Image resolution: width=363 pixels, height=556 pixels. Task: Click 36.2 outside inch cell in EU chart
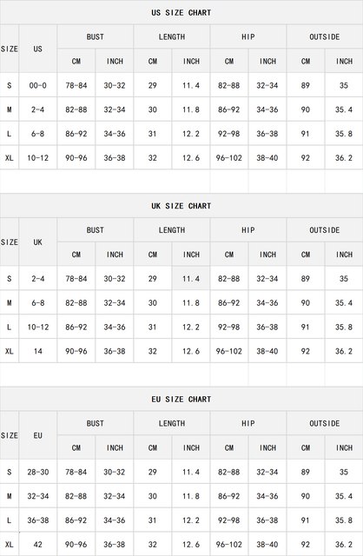tap(344, 544)
